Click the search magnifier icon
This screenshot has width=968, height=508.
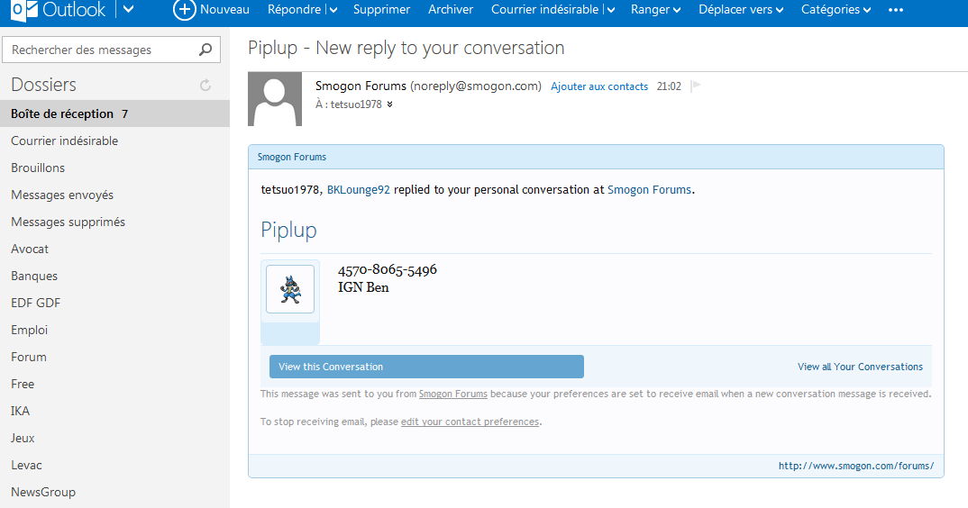(x=205, y=50)
